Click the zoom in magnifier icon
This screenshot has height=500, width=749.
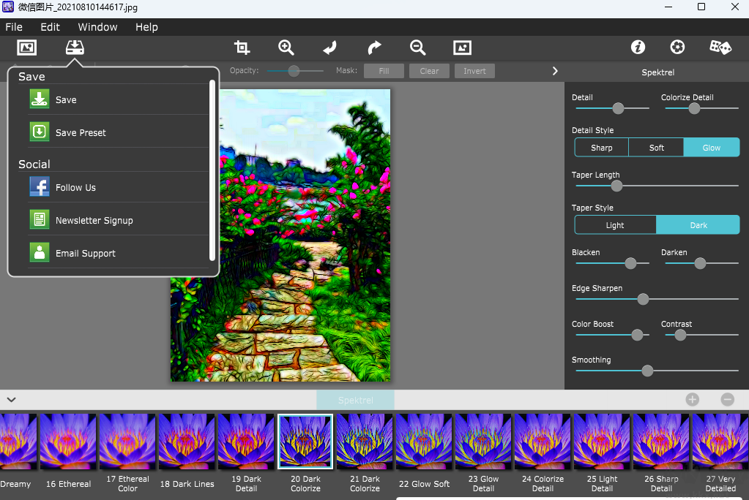click(286, 48)
